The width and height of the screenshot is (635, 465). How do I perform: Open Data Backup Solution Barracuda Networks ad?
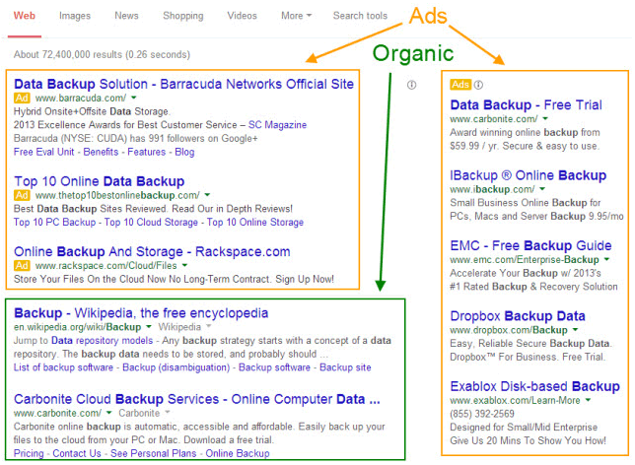click(183, 84)
